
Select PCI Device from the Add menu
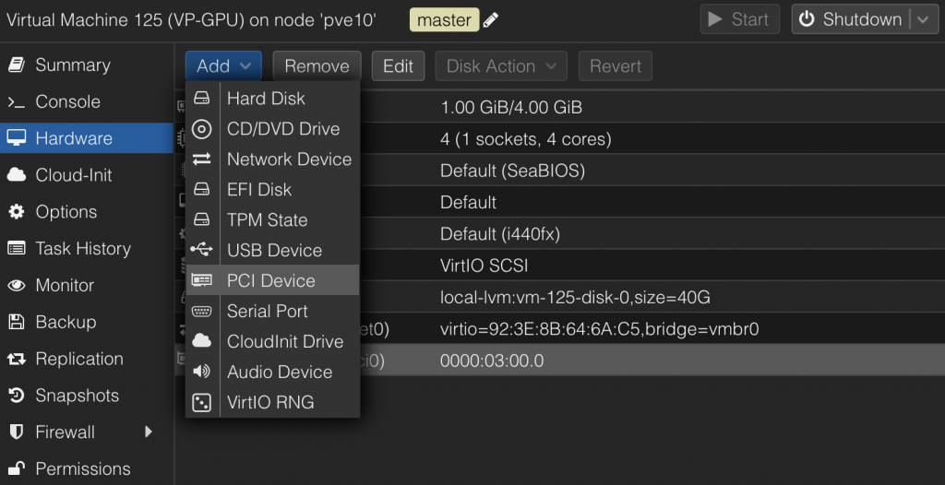(271, 280)
